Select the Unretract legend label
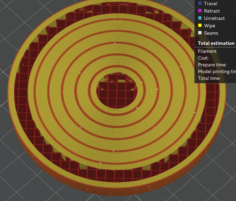Screen dimensions: 236x201 (214, 18)
